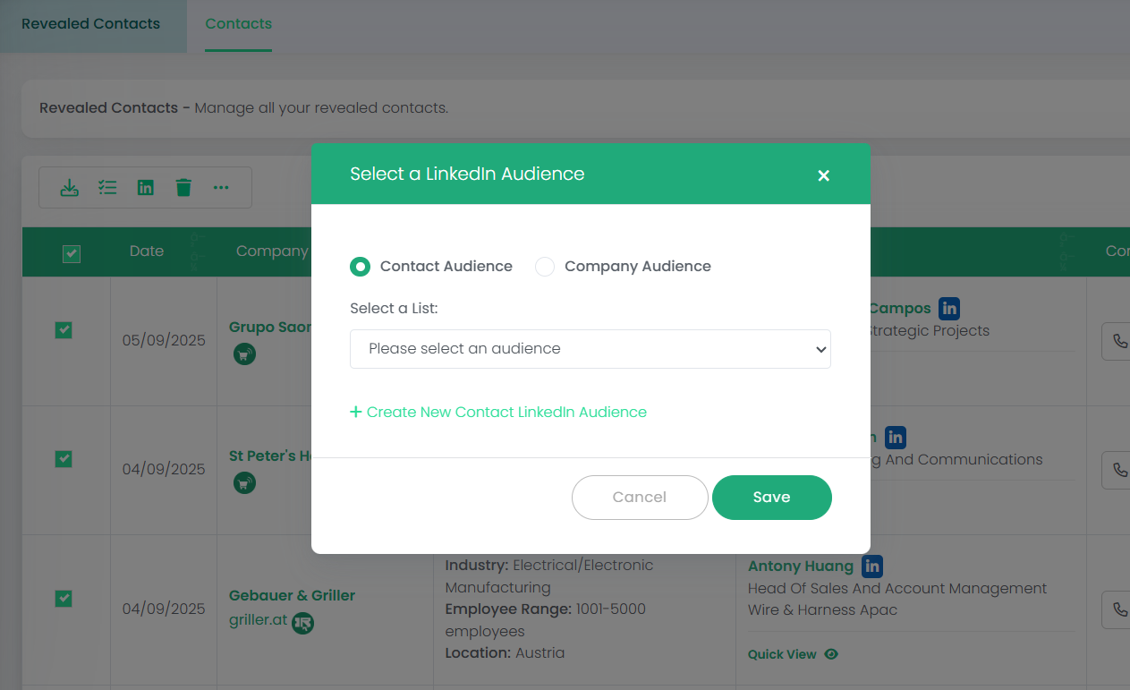Click the checklist add-to-list toolbar icon
The height and width of the screenshot is (690, 1130).
[x=107, y=187]
